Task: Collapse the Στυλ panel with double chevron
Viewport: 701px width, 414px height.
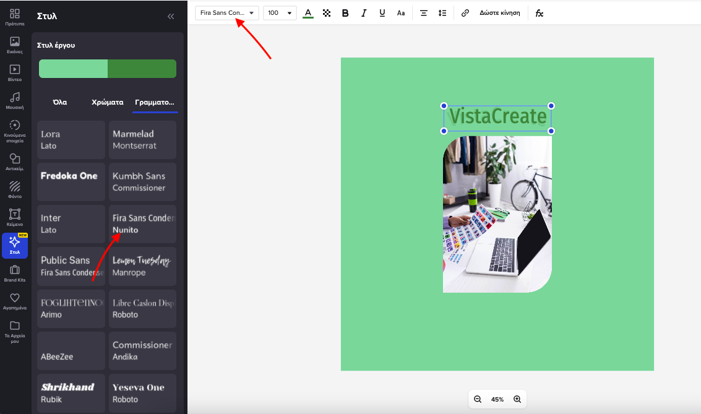Action: 171,17
